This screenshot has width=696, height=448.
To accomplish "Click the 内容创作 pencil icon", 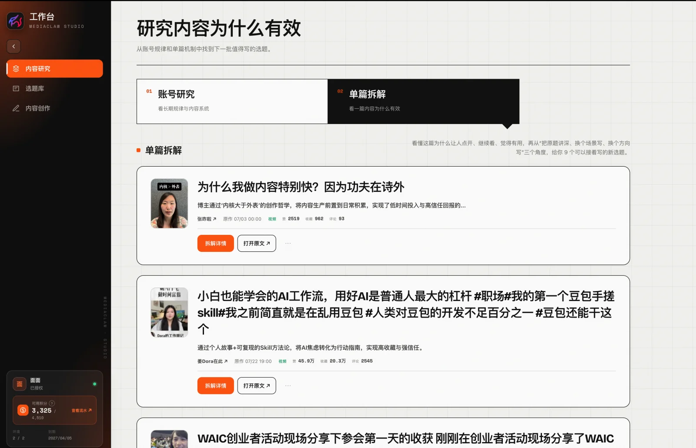I will [16, 108].
